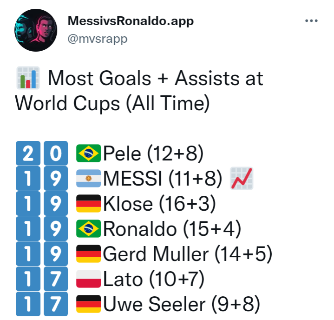Click the Brazil flag next to Pele
The height and width of the screenshot is (320, 334).
88,153
